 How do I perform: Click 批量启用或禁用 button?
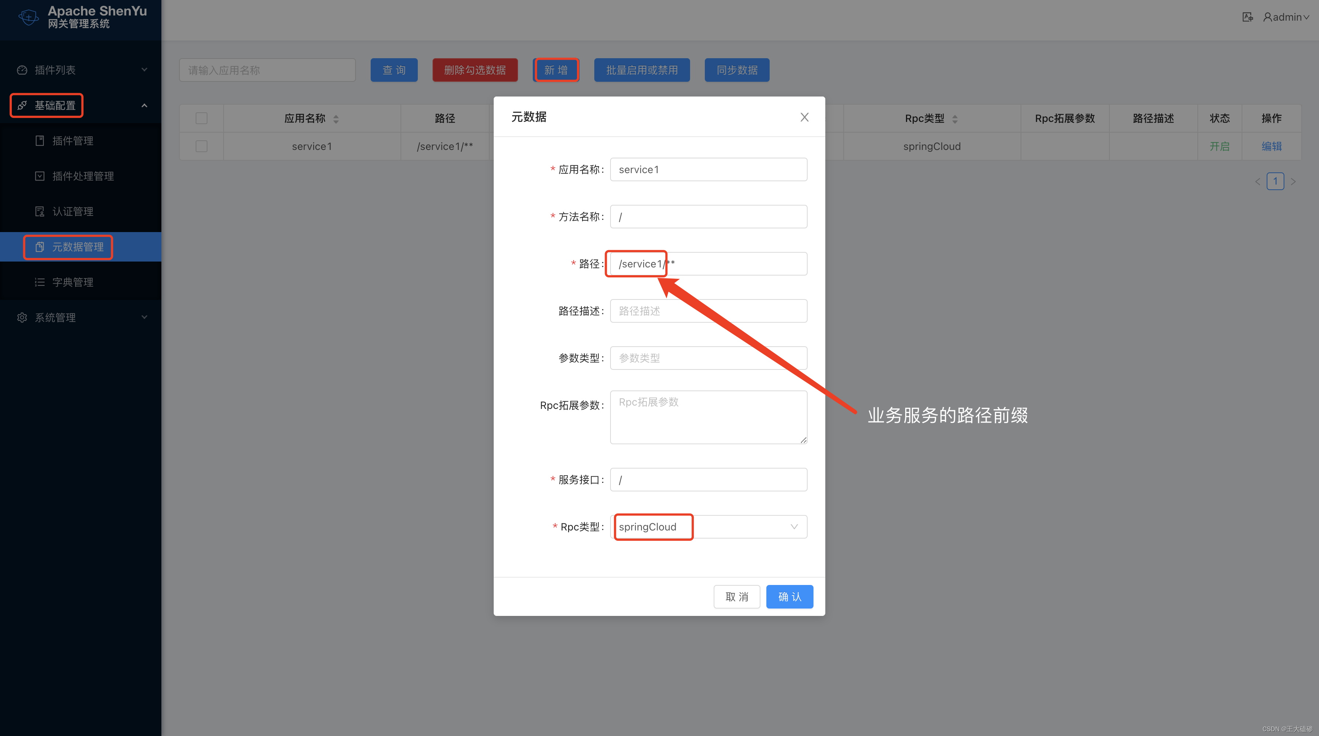coord(641,70)
